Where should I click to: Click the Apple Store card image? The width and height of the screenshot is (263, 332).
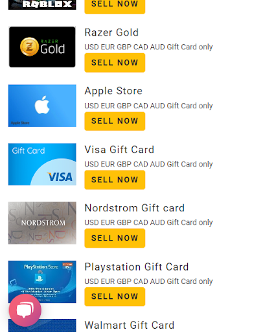point(42,106)
